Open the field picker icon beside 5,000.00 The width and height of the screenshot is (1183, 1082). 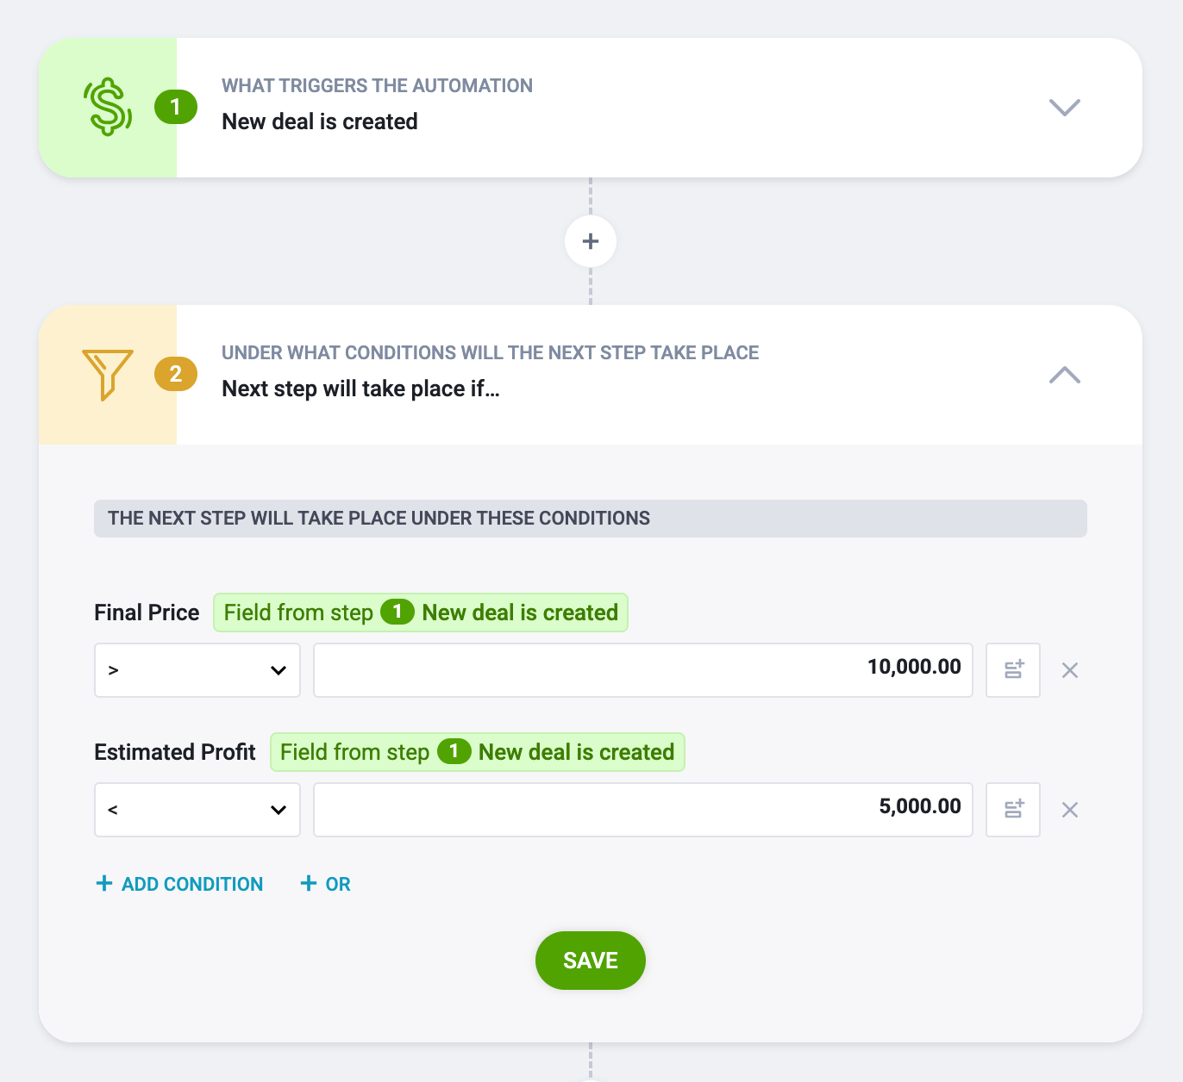(1013, 810)
